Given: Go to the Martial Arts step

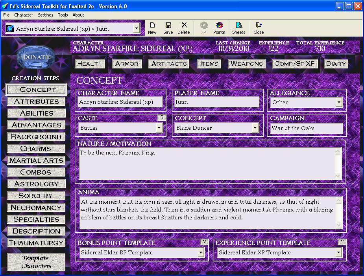Looking at the screenshot, I should tap(36, 160).
